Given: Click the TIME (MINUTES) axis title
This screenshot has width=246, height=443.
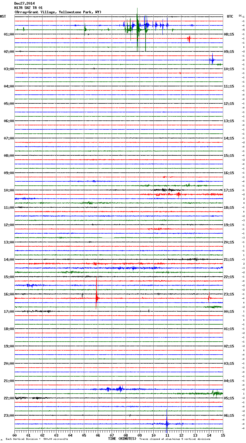Looking at the screenshot, I should click(x=122, y=439).
